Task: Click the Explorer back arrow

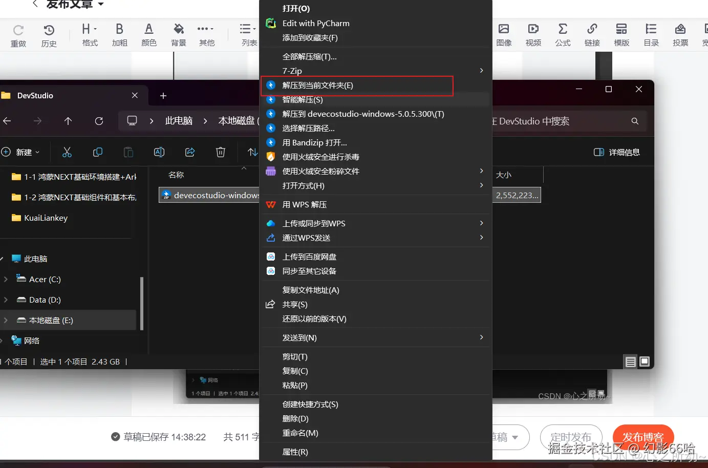Action: coord(7,121)
